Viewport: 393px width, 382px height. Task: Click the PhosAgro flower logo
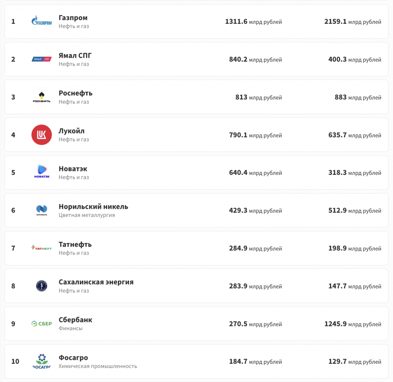(42, 361)
